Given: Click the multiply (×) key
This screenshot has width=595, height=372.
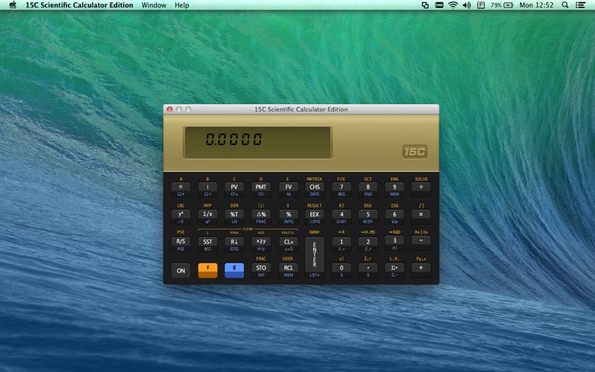Looking at the screenshot, I should [x=421, y=217].
